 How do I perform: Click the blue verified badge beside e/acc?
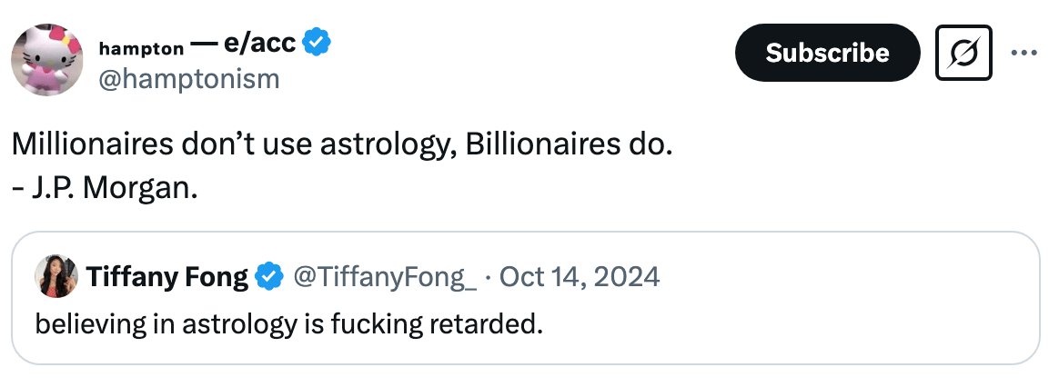(317, 42)
